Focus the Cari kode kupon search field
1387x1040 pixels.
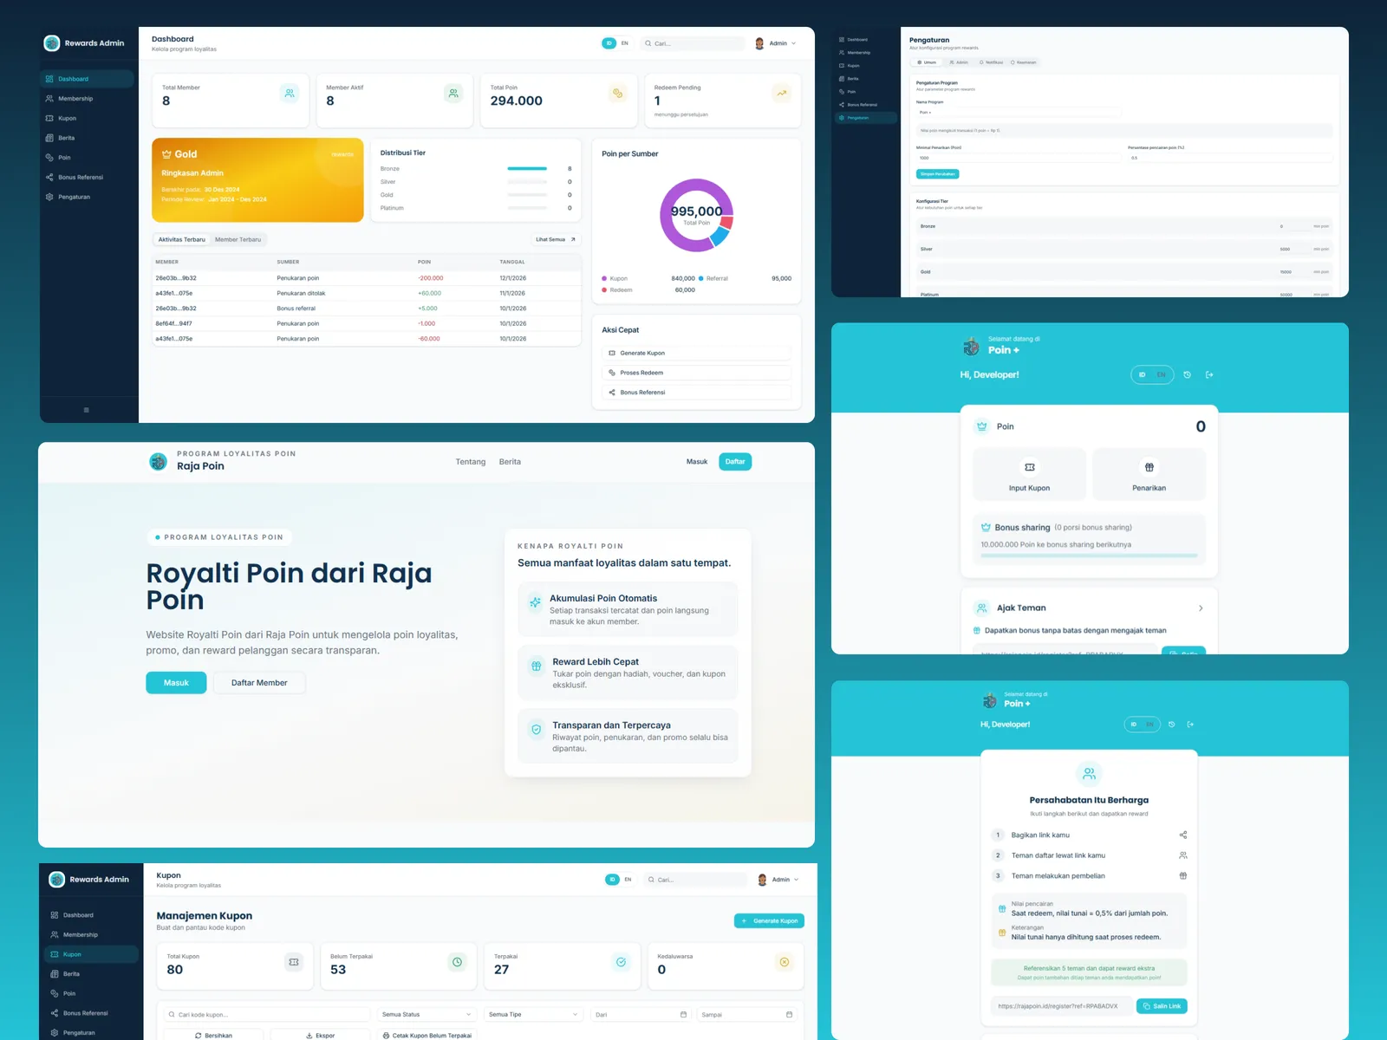pyautogui.click(x=269, y=1015)
